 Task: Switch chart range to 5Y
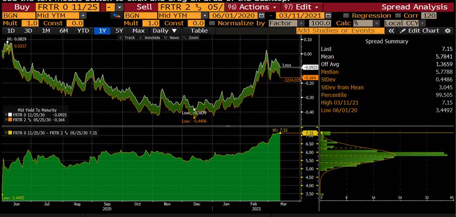[119, 30]
